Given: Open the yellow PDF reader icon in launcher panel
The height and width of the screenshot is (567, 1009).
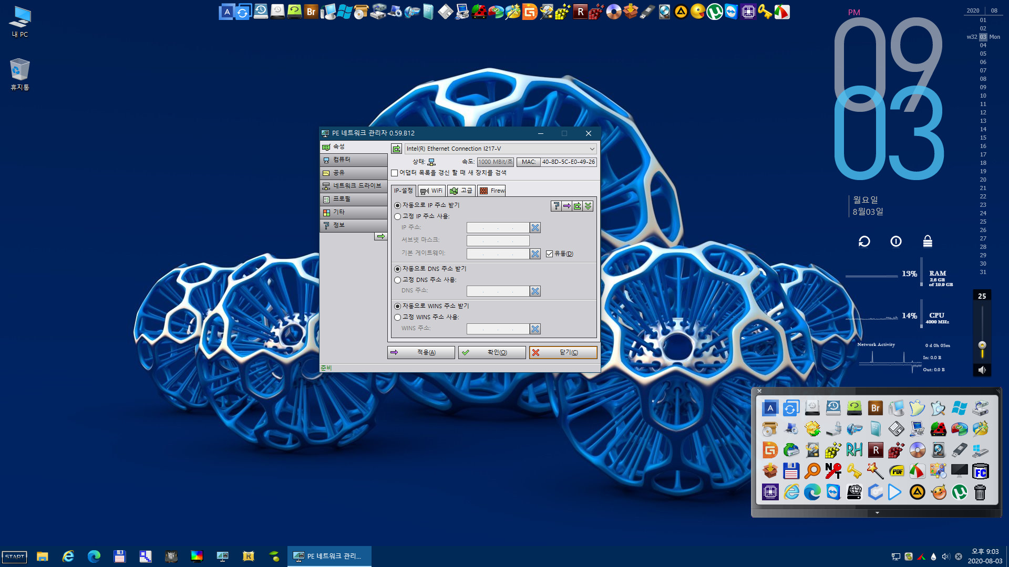Looking at the screenshot, I should click(896, 471).
